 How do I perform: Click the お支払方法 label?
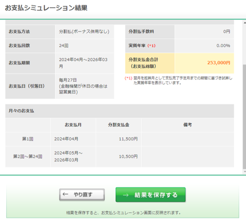(19, 32)
